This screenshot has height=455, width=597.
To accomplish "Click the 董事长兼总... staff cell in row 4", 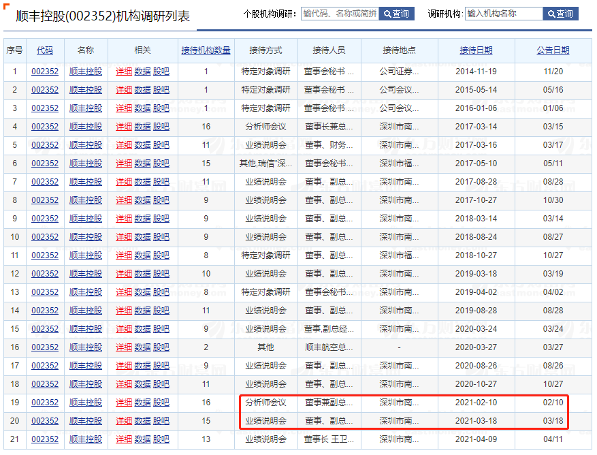I will click(329, 127).
